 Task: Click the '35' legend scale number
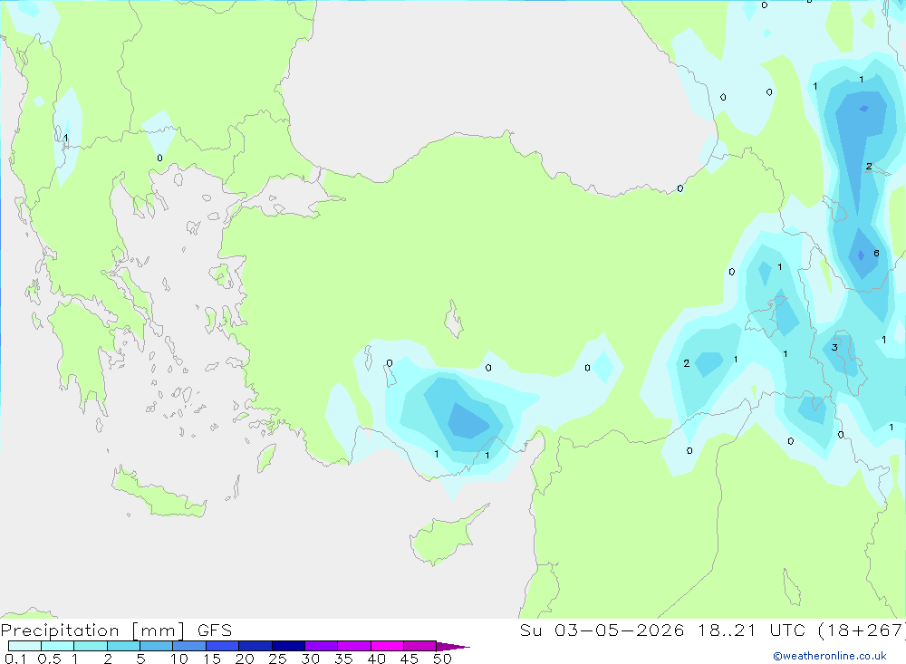tap(343, 659)
